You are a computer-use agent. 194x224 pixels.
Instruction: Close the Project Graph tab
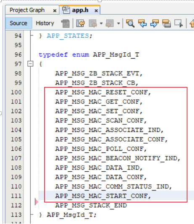coord(55,10)
